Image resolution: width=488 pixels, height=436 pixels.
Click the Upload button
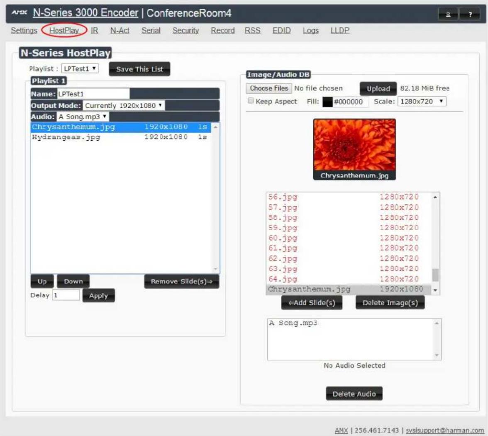378,89
